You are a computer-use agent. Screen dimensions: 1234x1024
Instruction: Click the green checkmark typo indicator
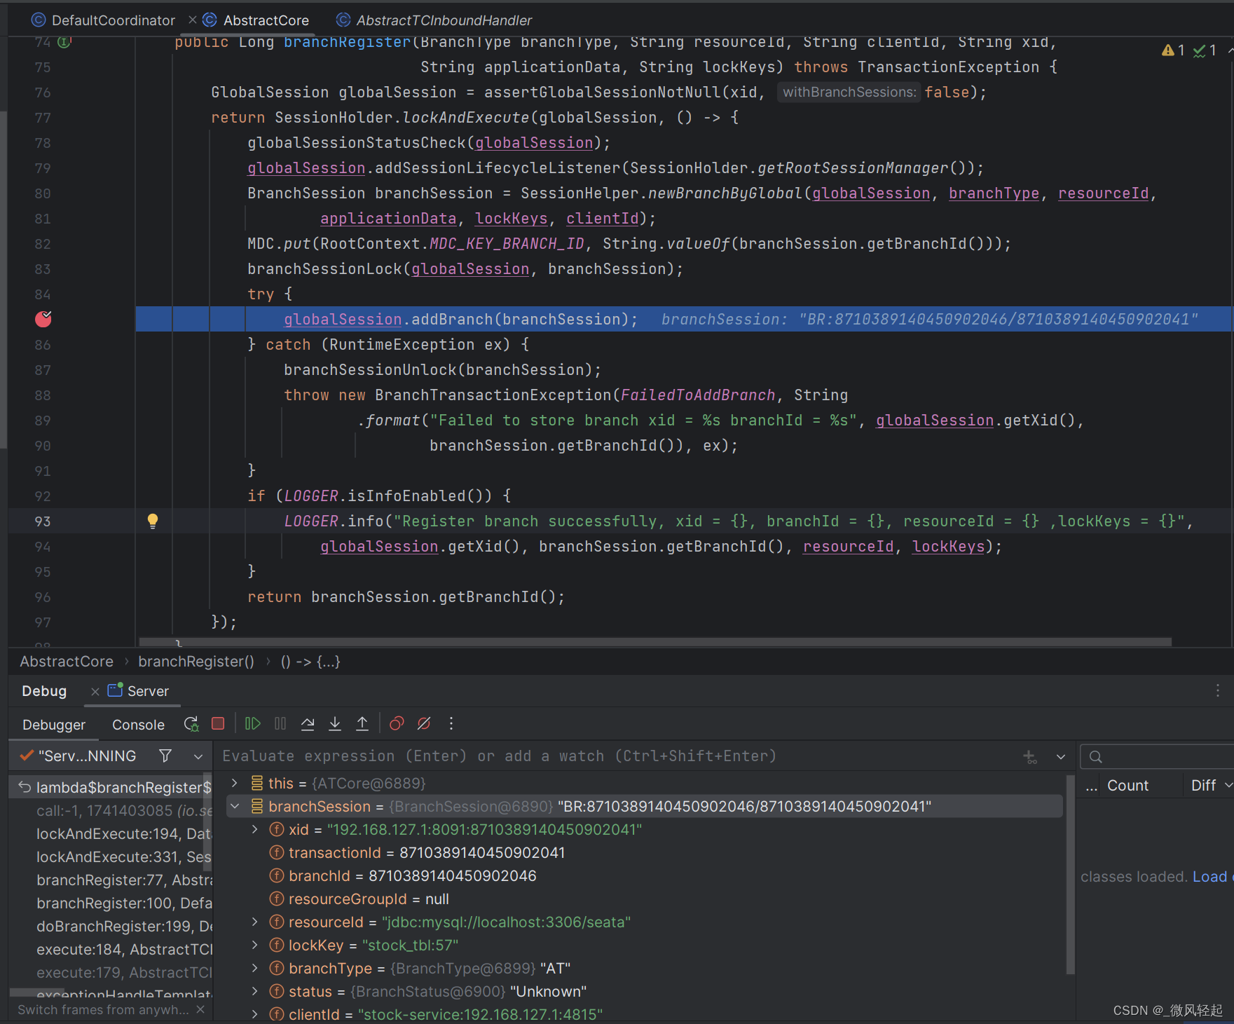(1205, 50)
